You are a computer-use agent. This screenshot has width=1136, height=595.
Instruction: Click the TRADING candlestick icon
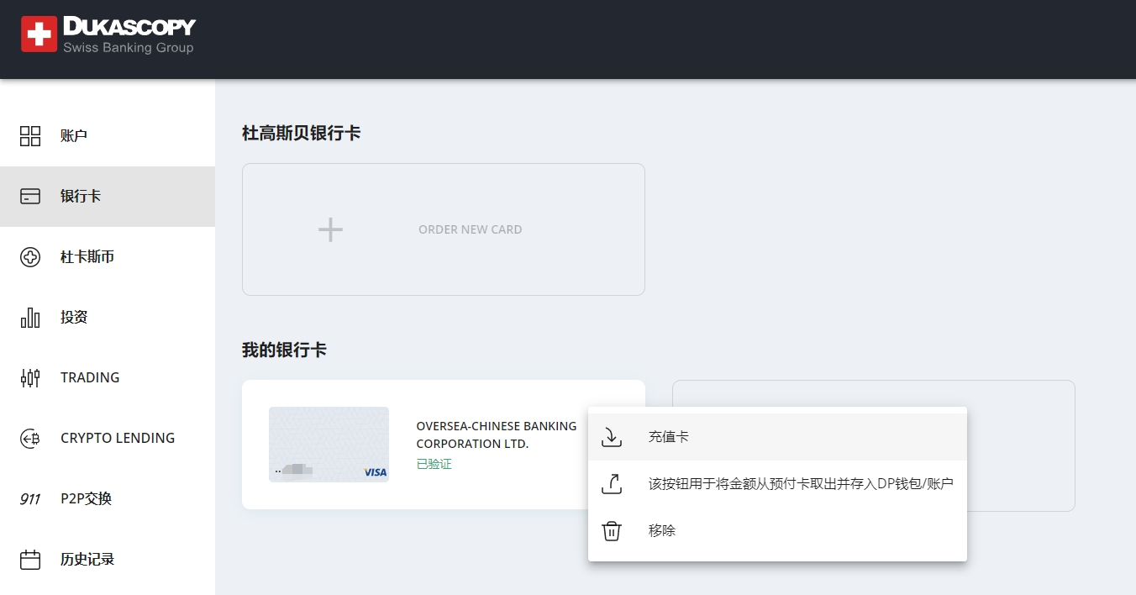[30, 378]
